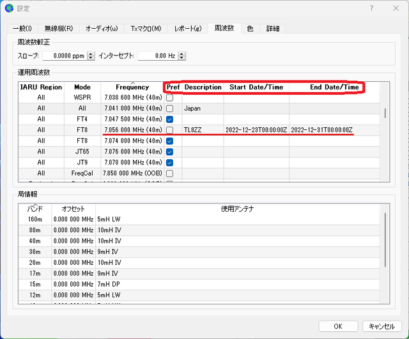Click start date 2022-12-23T00:00:00Z cell
Screen dimensions: 409x339
pos(256,130)
